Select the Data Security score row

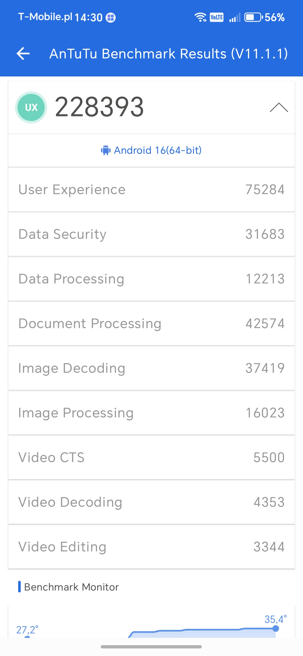click(151, 234)
